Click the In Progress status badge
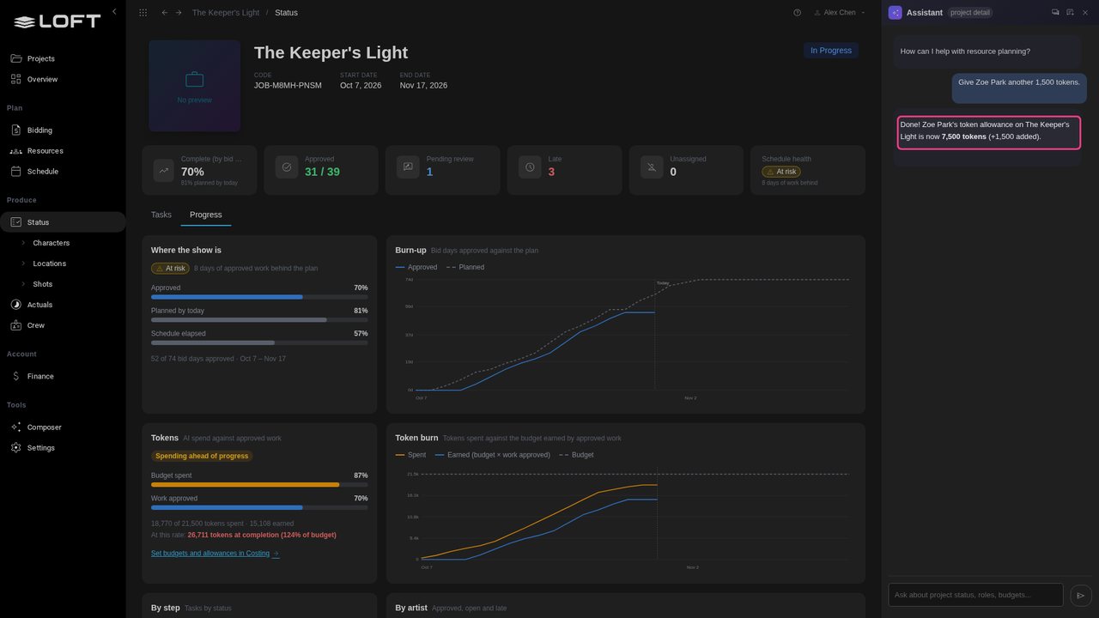Image resolution: width=1099 pixels, height=618 pixels. pos(831,51)
